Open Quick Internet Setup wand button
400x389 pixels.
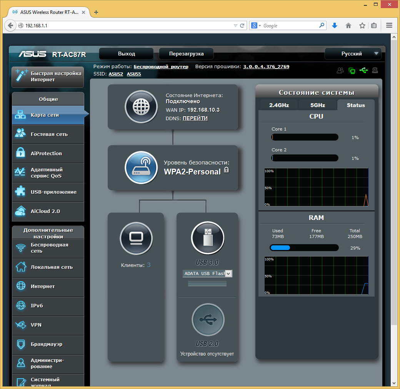click(48, 77)
